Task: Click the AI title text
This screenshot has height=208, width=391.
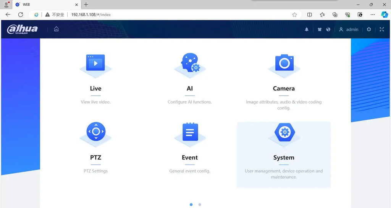Action: 190,88
